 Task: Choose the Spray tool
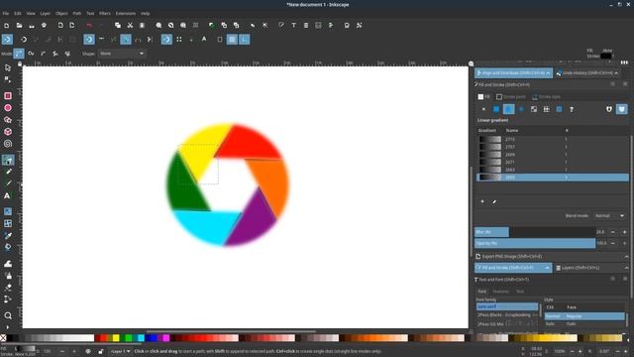point(8,276)
